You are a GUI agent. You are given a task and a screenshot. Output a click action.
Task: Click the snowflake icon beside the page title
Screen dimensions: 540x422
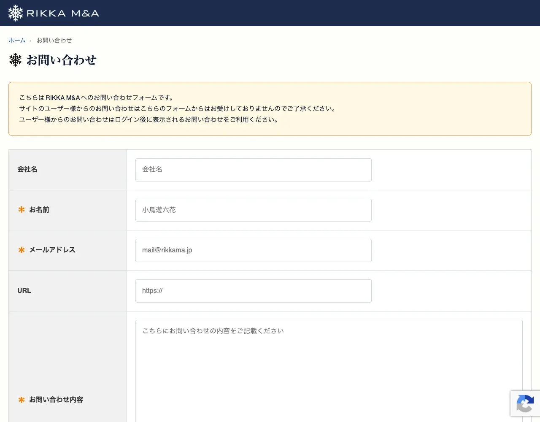(x=16, y=60)
